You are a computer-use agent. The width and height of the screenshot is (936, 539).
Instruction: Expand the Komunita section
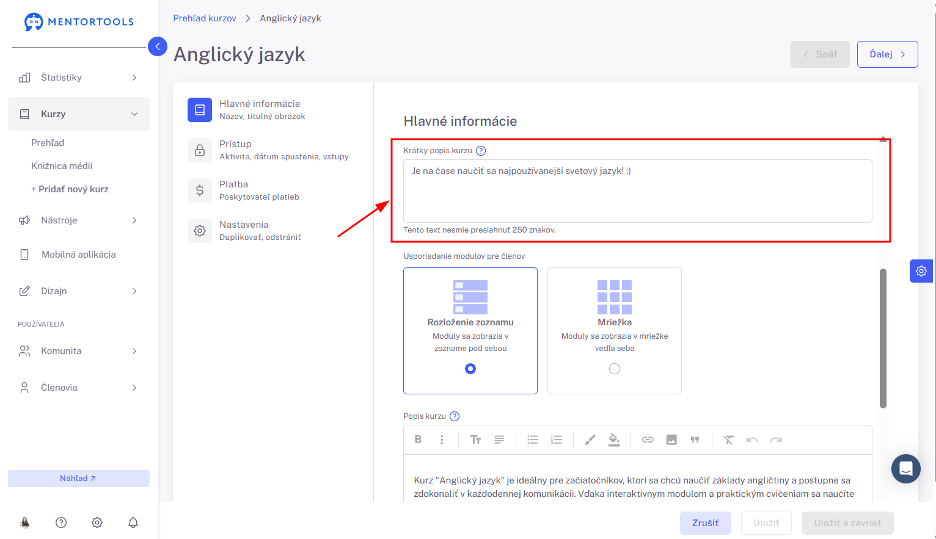coord(79,351)
